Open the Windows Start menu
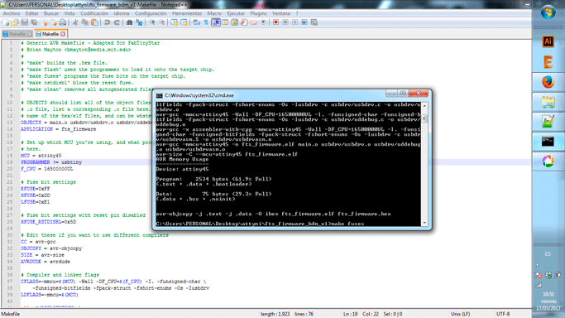 pos(548,12)
